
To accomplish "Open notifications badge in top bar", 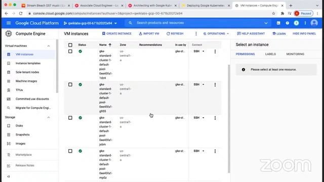I will coord(296,23).
